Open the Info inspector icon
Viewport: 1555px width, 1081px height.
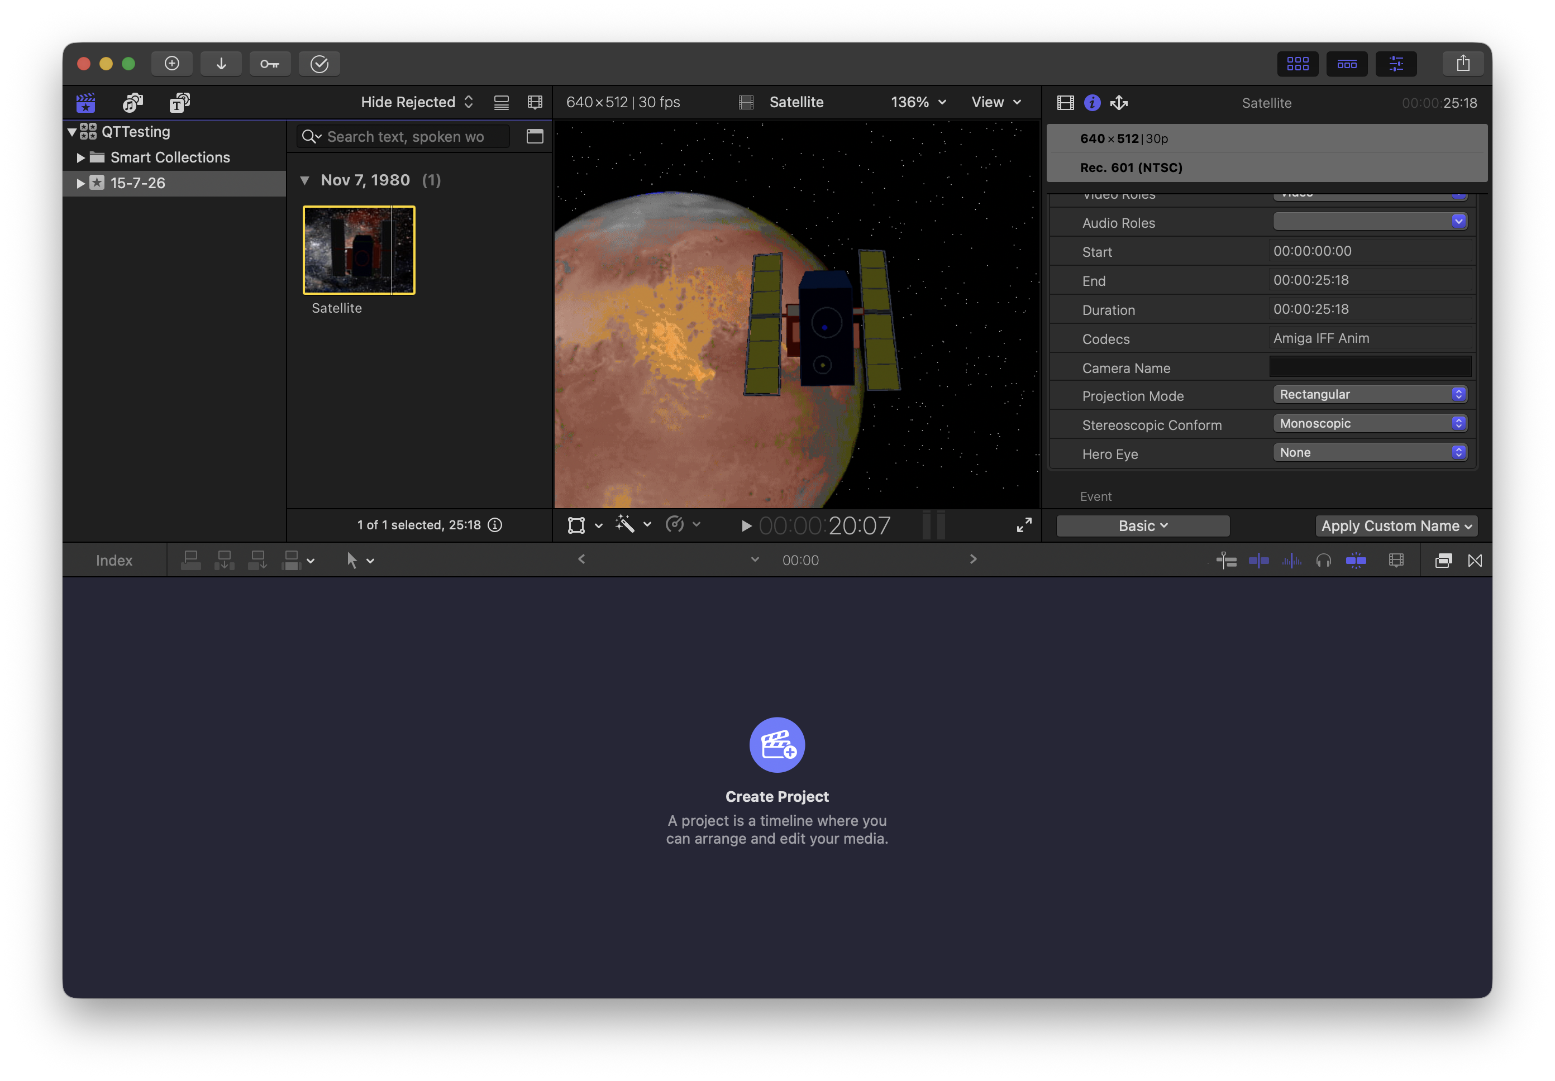(x=1092, y=103)
